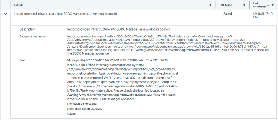Open the Subtask column filter
Viewport: 278px width, 120px height.
tap(210, 5)
